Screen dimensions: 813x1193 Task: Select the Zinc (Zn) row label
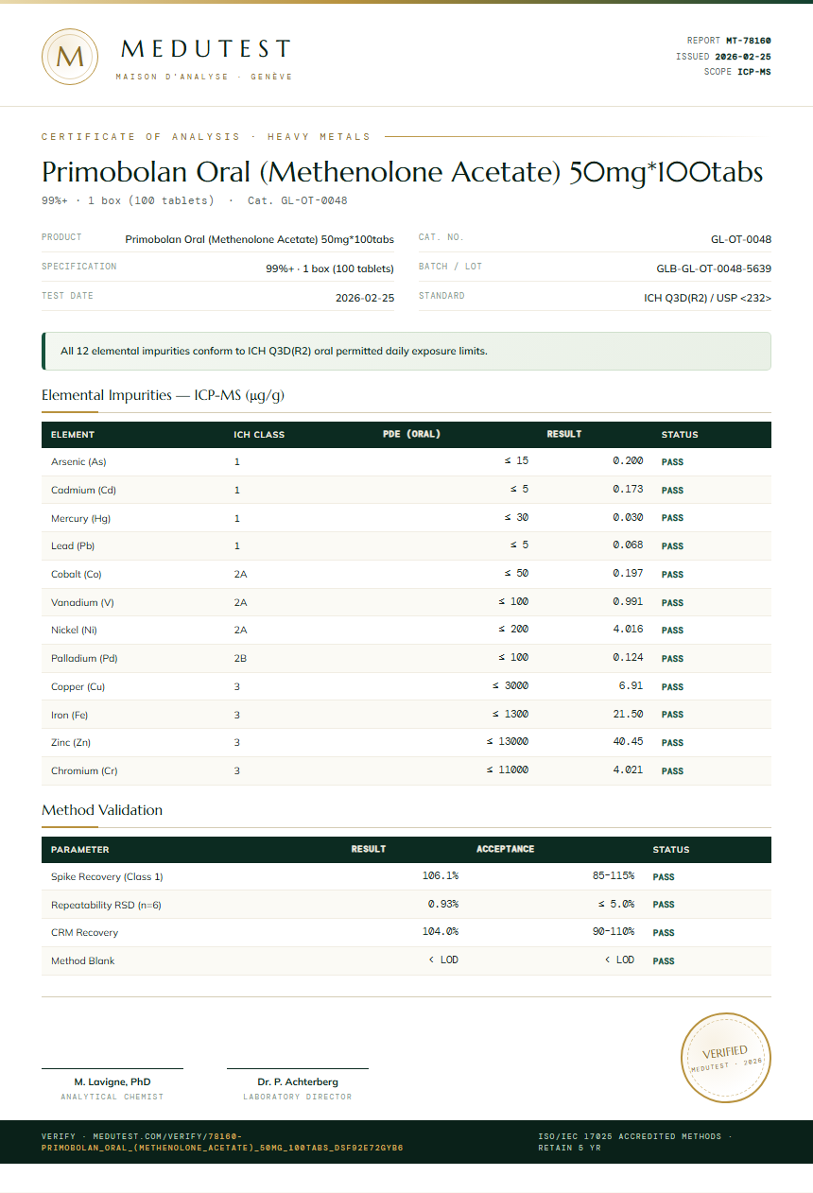coord(71,742)
